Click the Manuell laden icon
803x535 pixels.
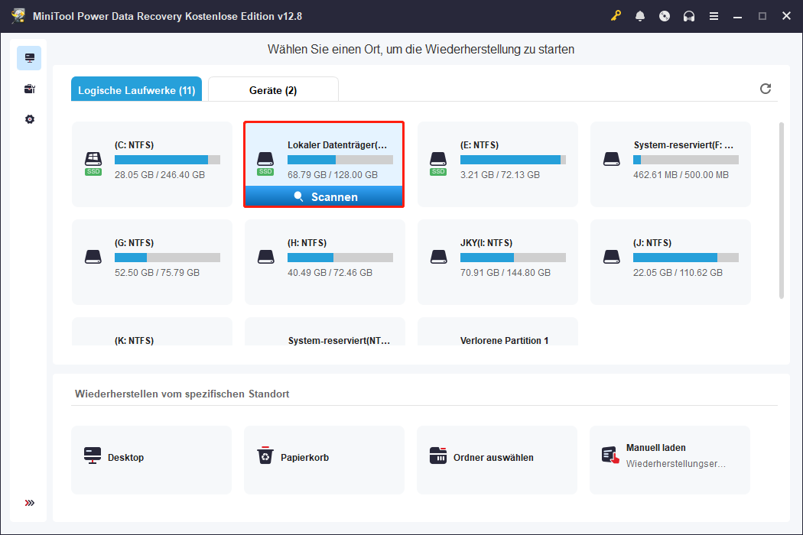[x=610, y=456]
